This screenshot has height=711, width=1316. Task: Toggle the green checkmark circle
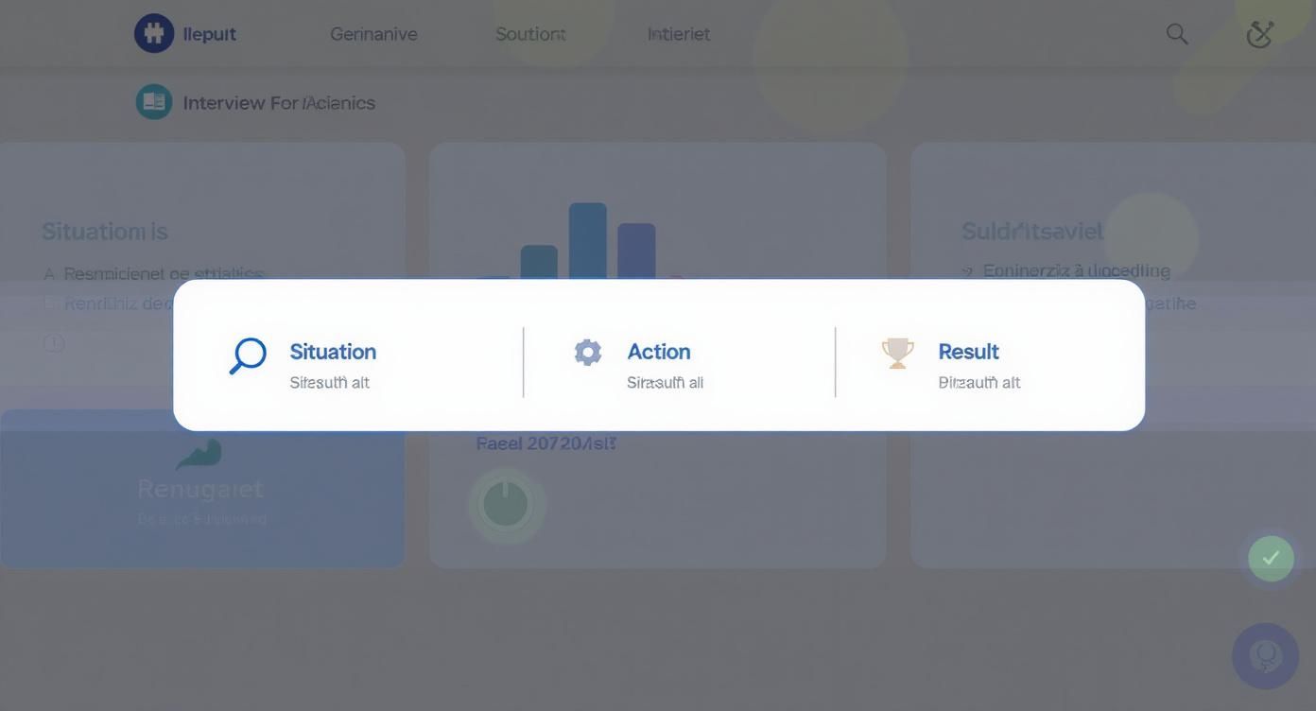(x=1271, y=558)
